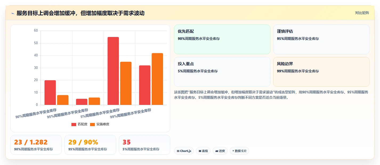Screen dimensions: 380x165
Task: Click the orange 实施难度 bar for 95%周期服务水平安全库存
Action: pyautogui.click(x=94, y=101)
